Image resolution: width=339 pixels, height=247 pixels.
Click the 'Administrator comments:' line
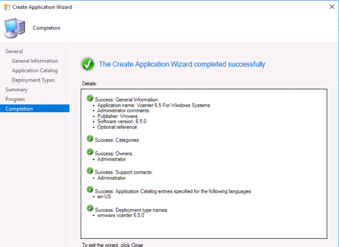(124, 111)
